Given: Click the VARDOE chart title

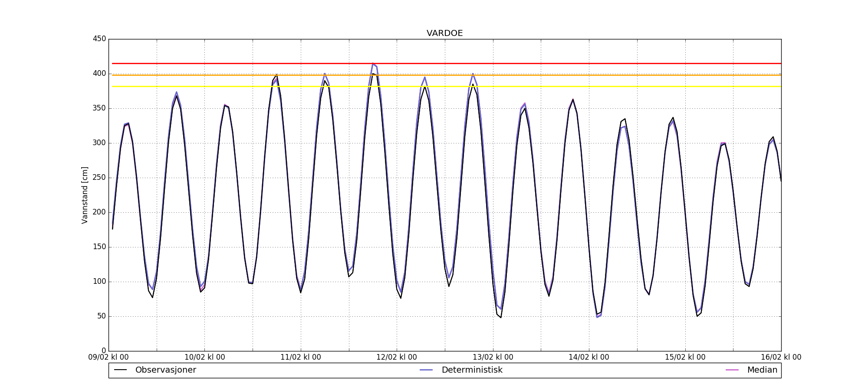Looking at the screenshot, I should (x=444, y=33).
